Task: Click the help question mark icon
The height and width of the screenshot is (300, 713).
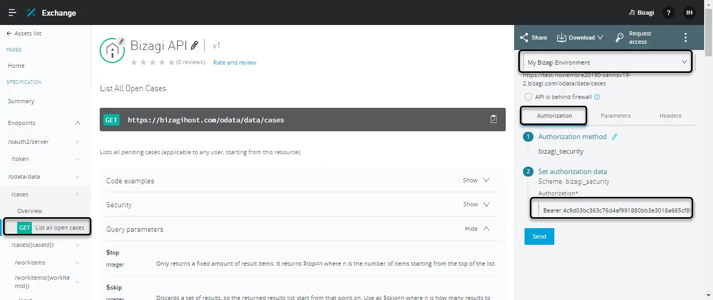Action: click(669, 12)
